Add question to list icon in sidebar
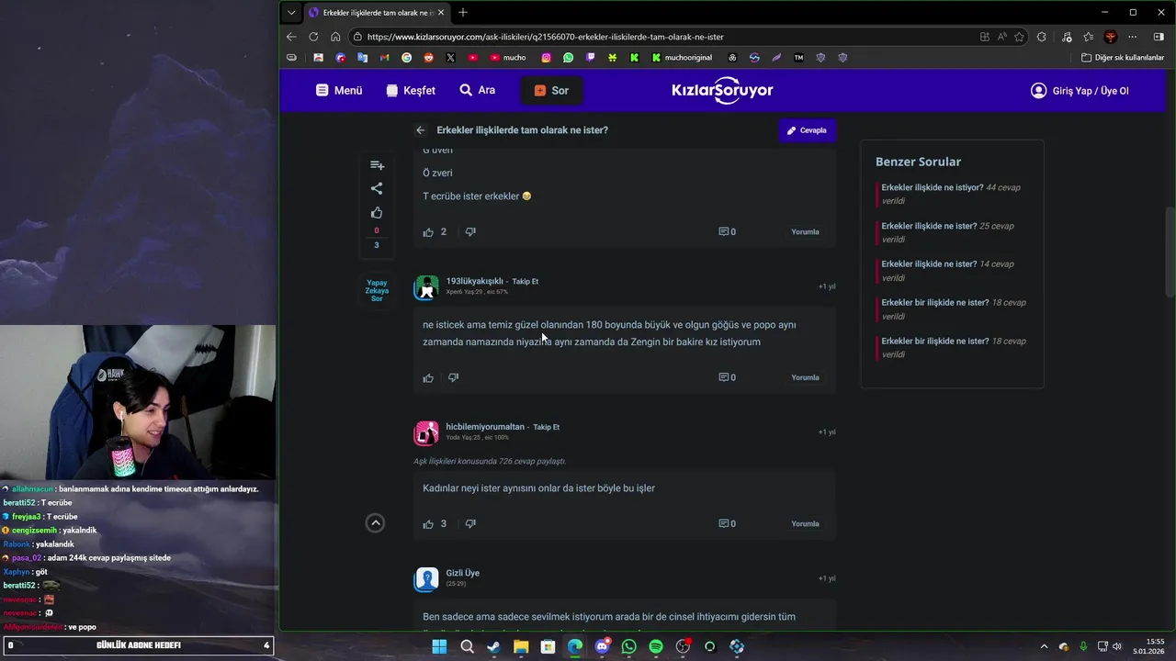The height and width of the screenshot is (661, 1176). (x=377, y=165)
